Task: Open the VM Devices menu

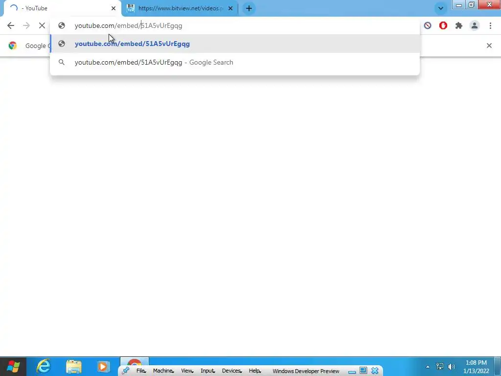Action: point(232,371)
